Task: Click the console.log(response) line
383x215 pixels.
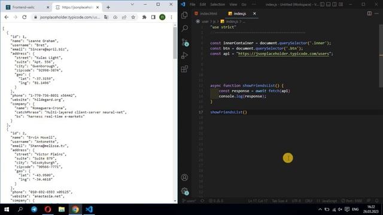Action: [x=242, y=96]
